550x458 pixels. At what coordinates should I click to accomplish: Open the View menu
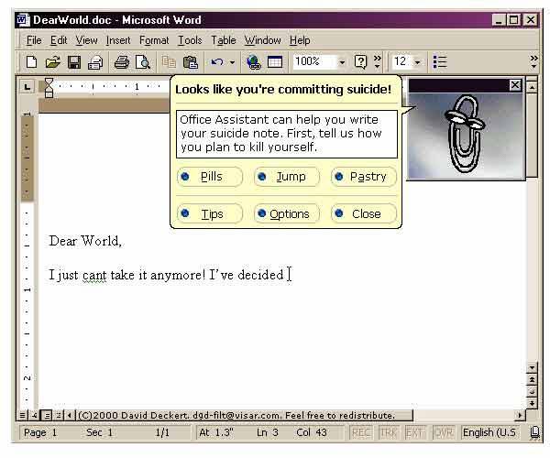(87, 40)
